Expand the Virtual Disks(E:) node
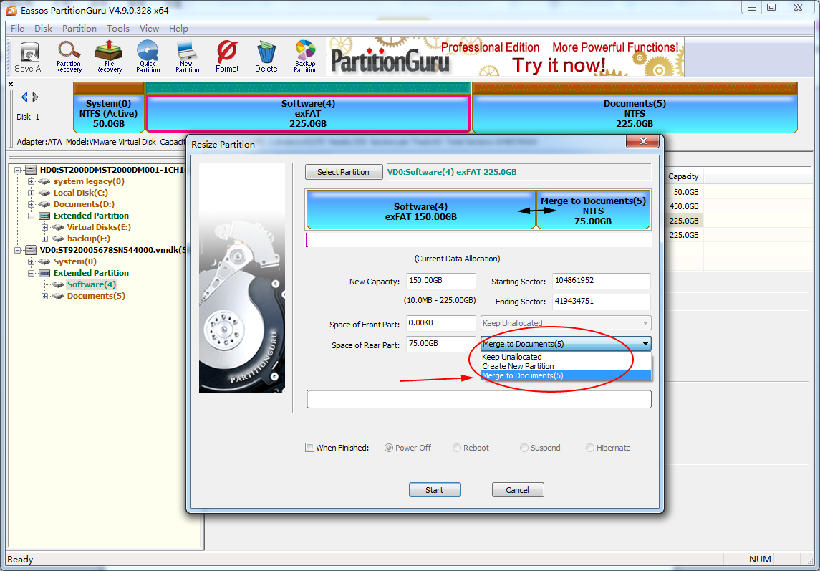 click(44, 227)
